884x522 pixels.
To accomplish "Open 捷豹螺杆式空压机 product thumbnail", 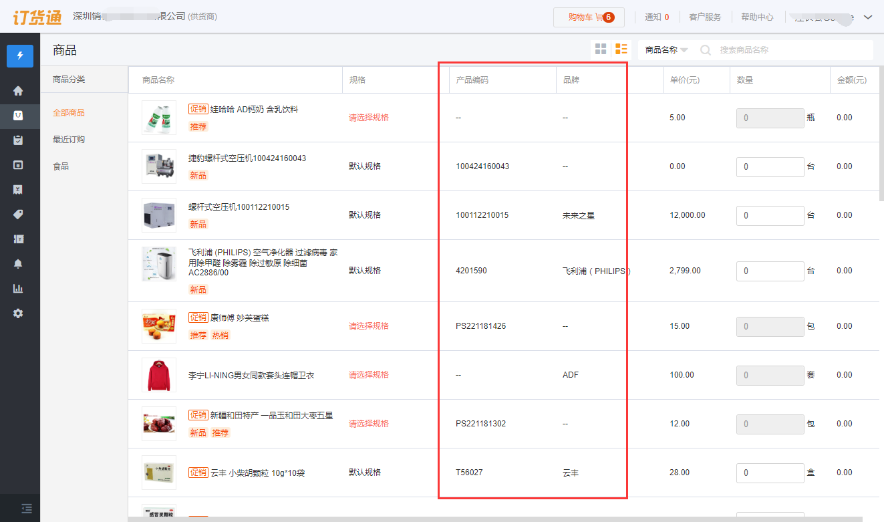I will click(x=159, y=166).
